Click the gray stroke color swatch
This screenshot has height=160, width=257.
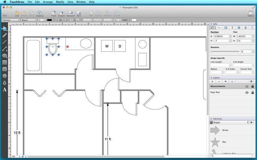click(x=125, y=20)
